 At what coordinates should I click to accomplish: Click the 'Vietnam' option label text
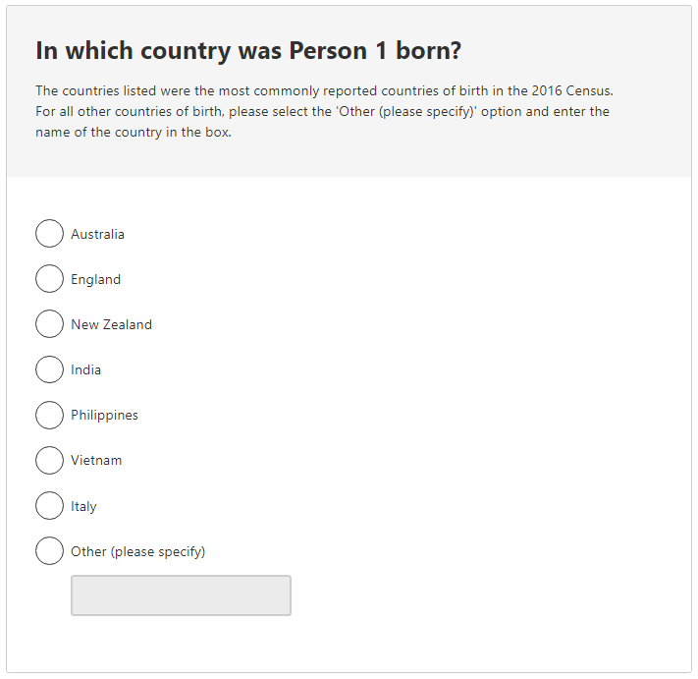point(96,460)
